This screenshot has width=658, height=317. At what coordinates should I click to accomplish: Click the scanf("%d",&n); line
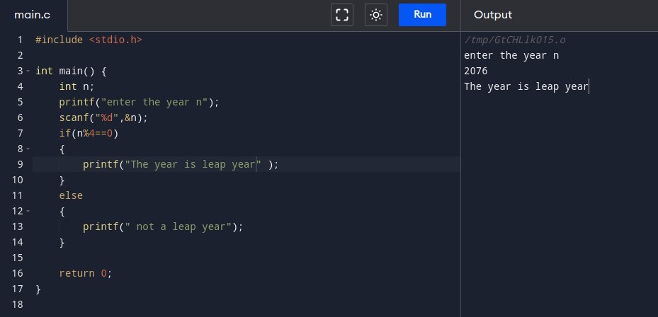[x=103, y=118]
